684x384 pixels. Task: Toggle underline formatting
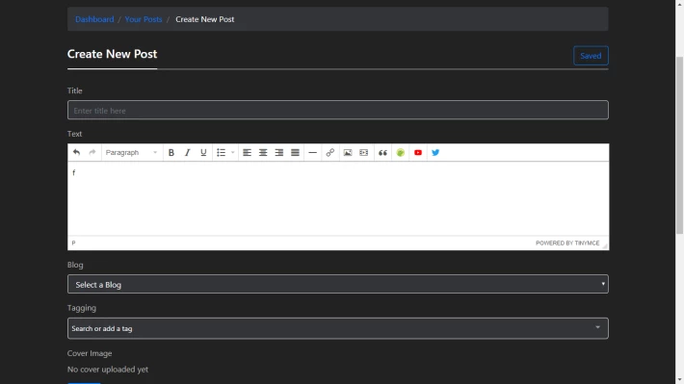[x=203, y=153]
